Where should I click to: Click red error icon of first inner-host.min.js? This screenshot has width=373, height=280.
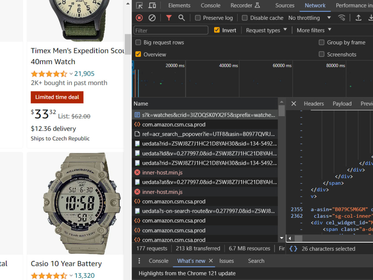137,172
